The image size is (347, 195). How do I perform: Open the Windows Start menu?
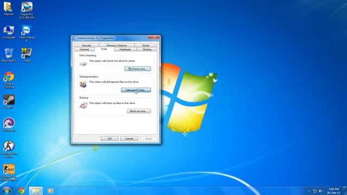(6, 191)
